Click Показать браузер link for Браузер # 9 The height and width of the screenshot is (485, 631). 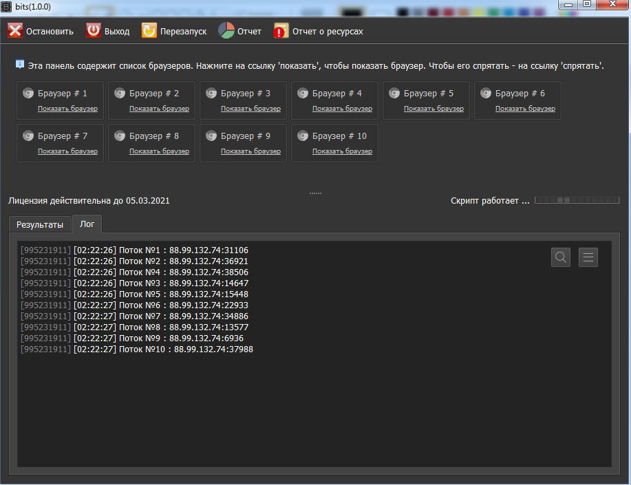(x=250, y=151)
